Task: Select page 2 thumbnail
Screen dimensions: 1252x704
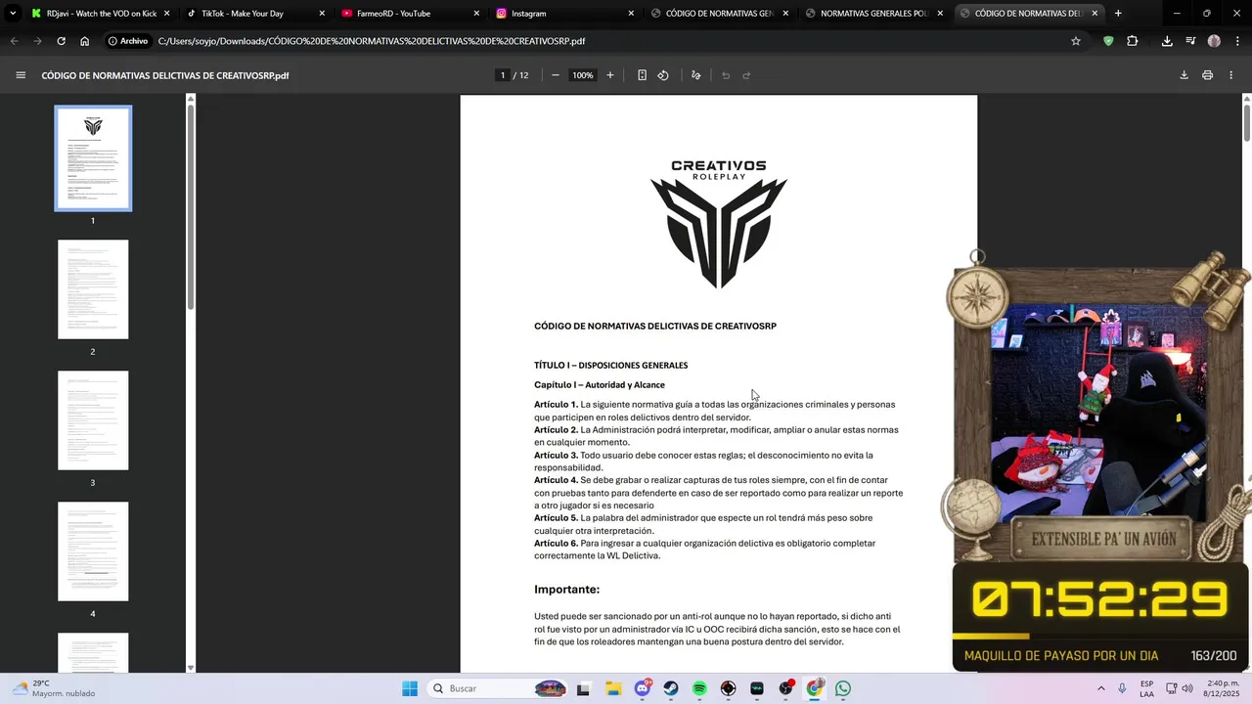Action: click(93, 289)
